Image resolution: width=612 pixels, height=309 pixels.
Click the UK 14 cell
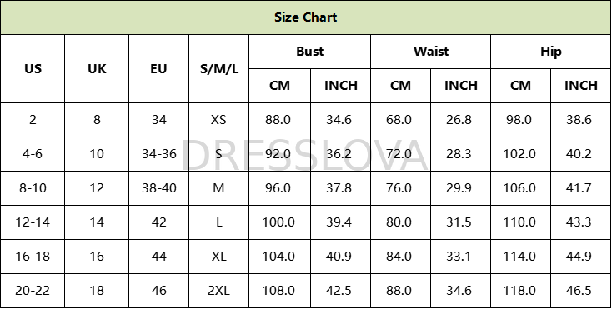(97, 222)
